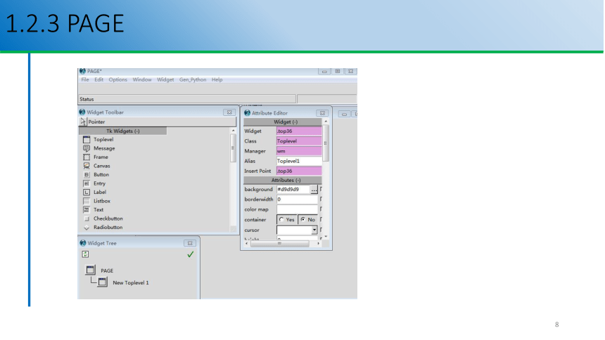Toggle the checkbox beside background attribute
The image size is (605, 340).
(321, 189)
